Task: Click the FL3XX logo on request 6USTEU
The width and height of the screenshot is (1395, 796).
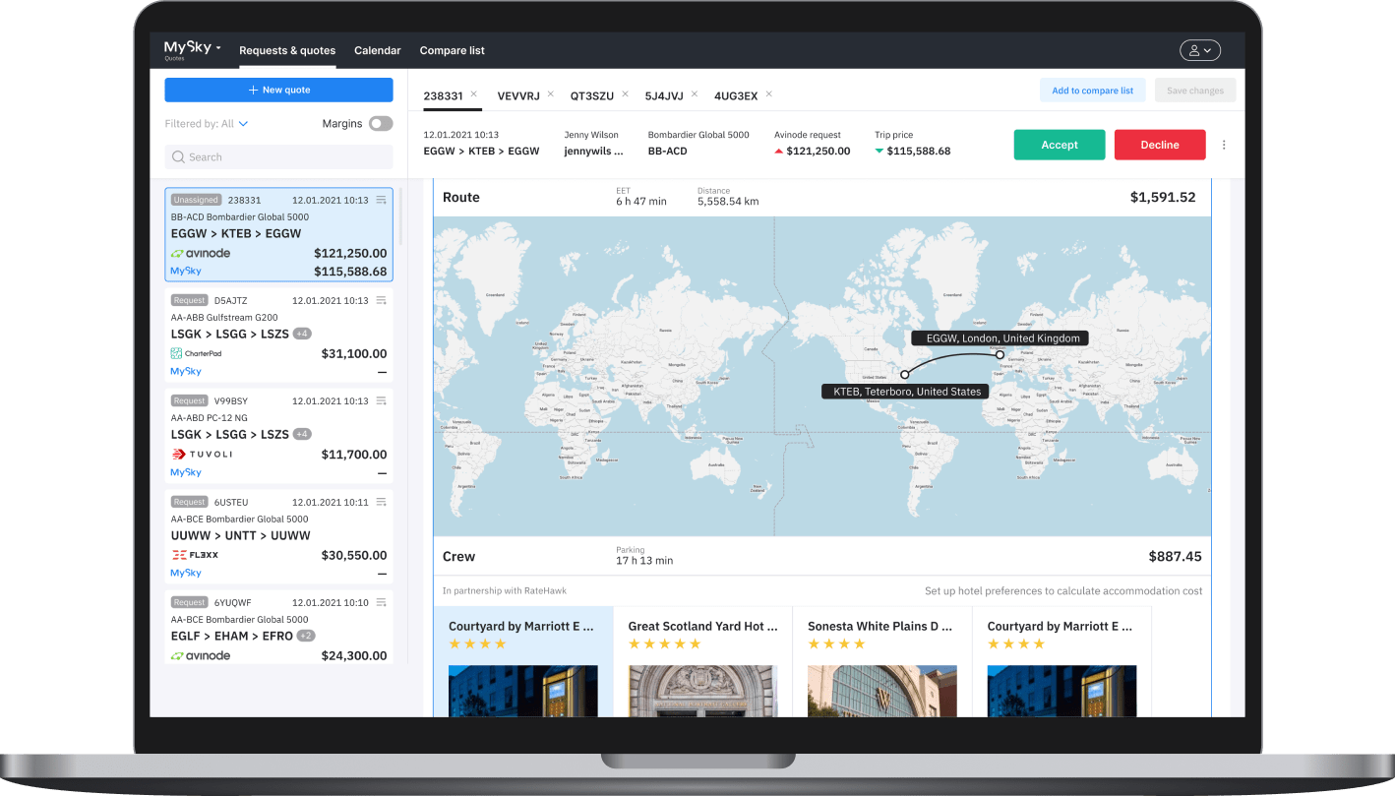Action: pos(195,555)
